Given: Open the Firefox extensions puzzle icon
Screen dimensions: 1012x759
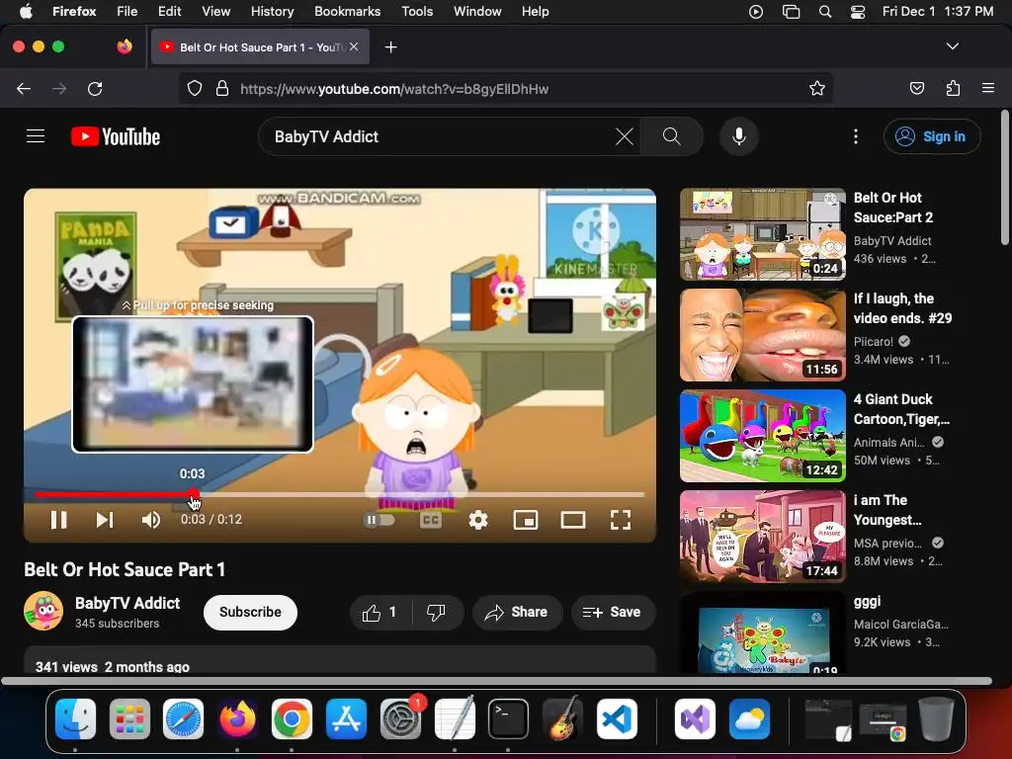Looking at the screenshot, I should pyautogui.click(x=953, y=88).
